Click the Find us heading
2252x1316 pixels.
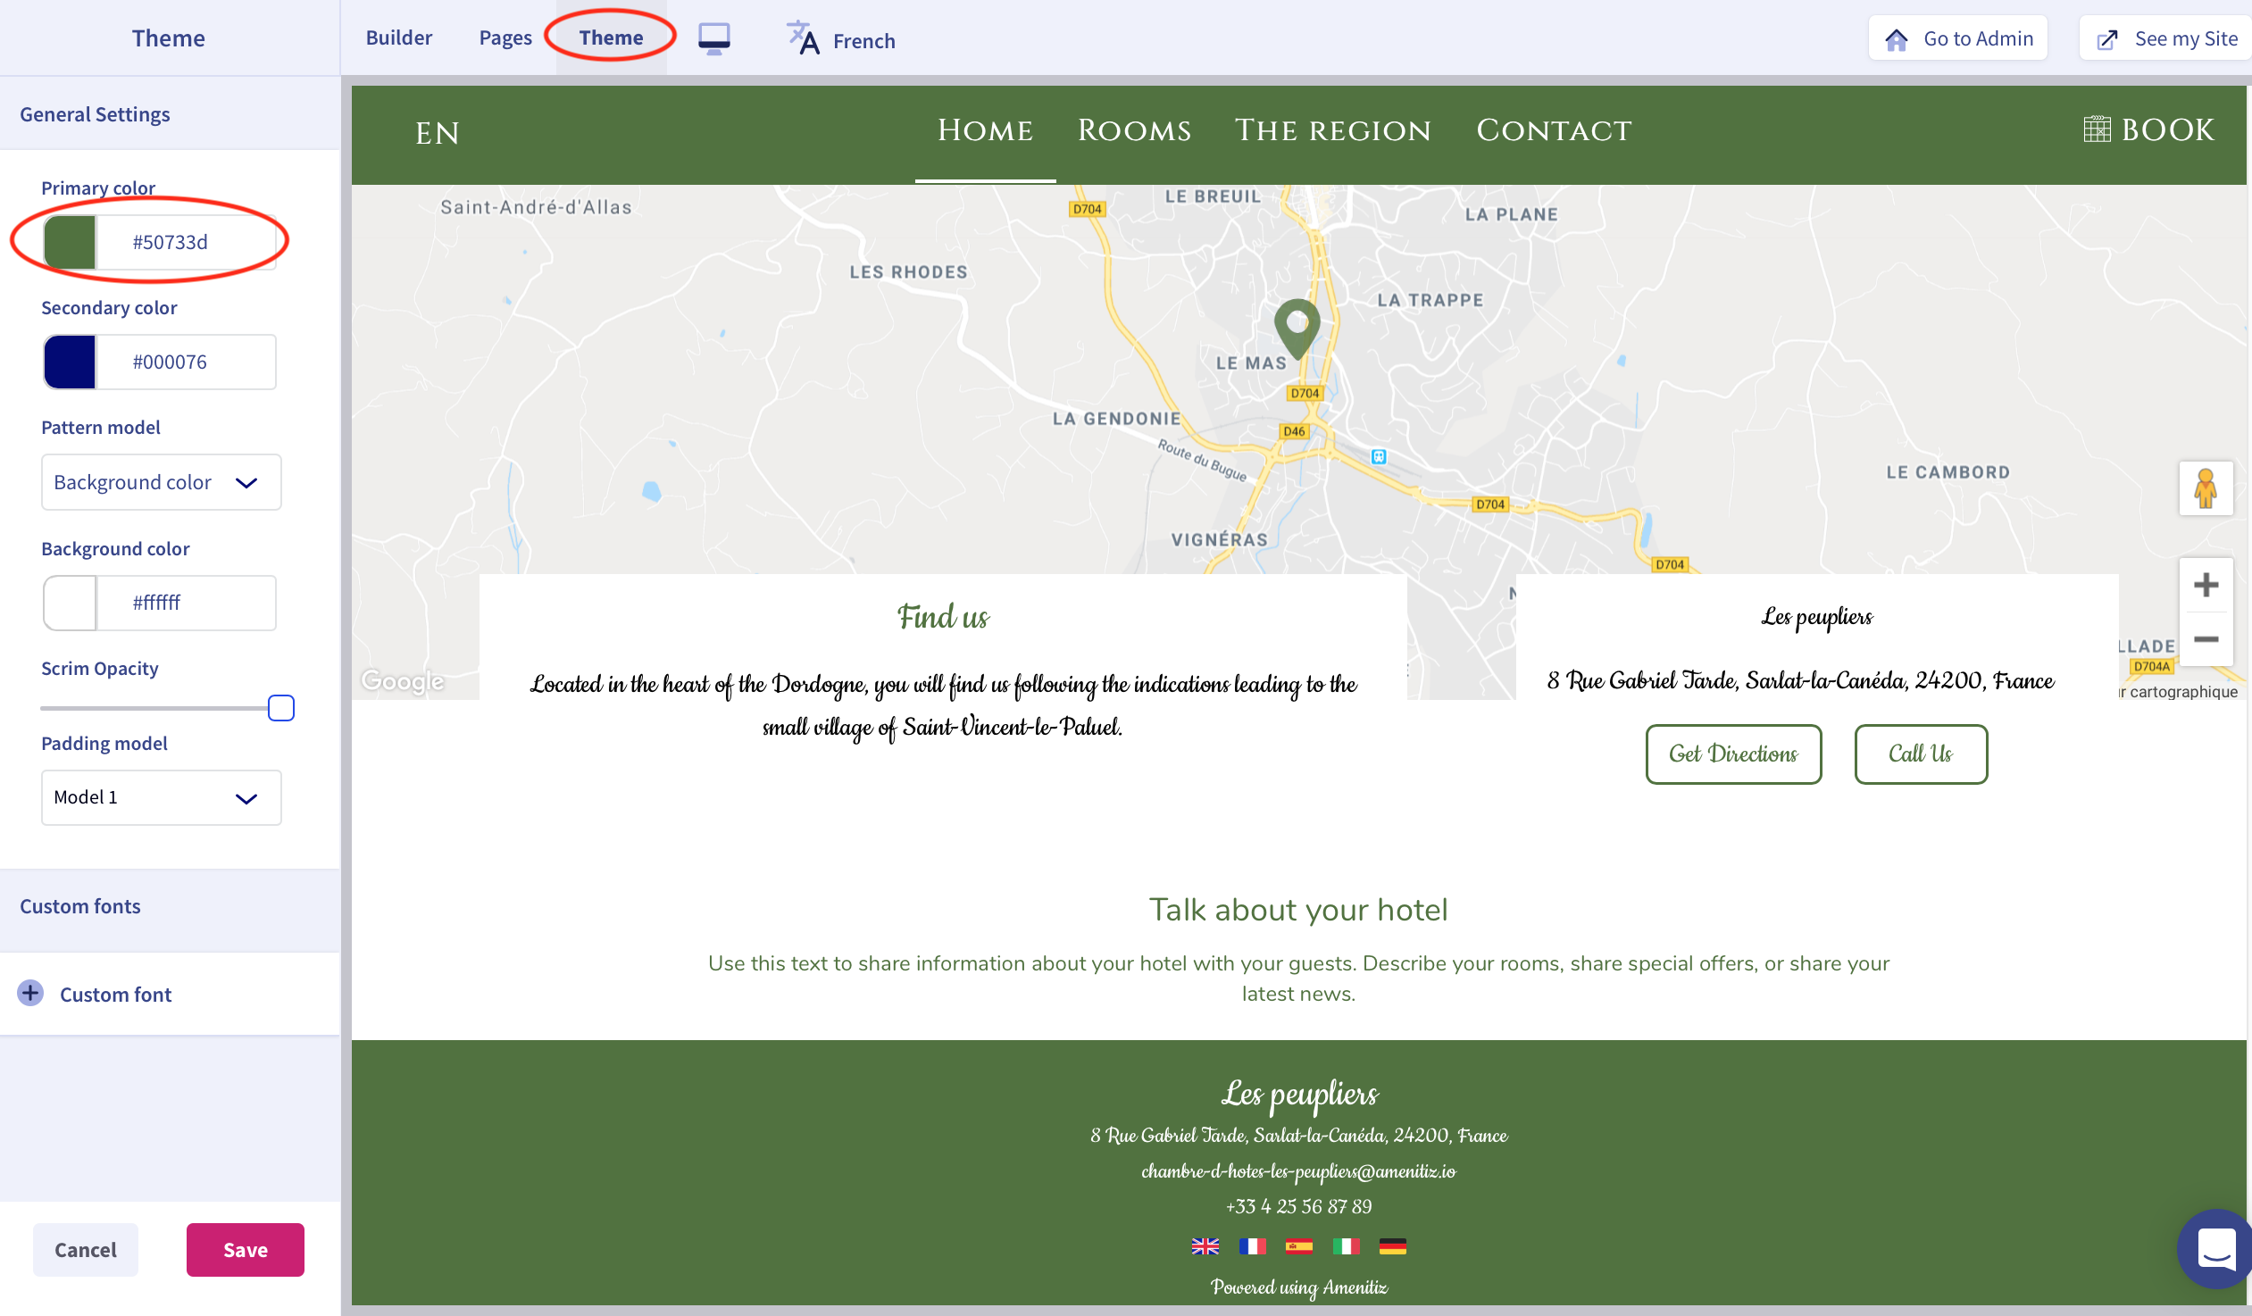click(943, 616)
